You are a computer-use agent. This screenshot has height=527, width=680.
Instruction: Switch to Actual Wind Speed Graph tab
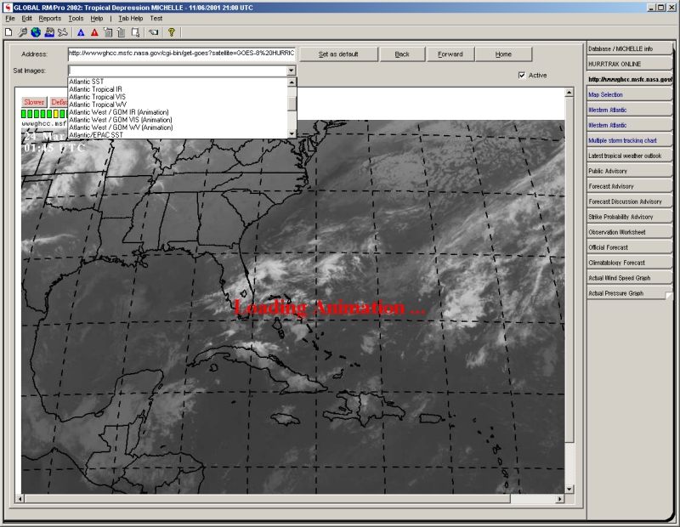(629, 278)
